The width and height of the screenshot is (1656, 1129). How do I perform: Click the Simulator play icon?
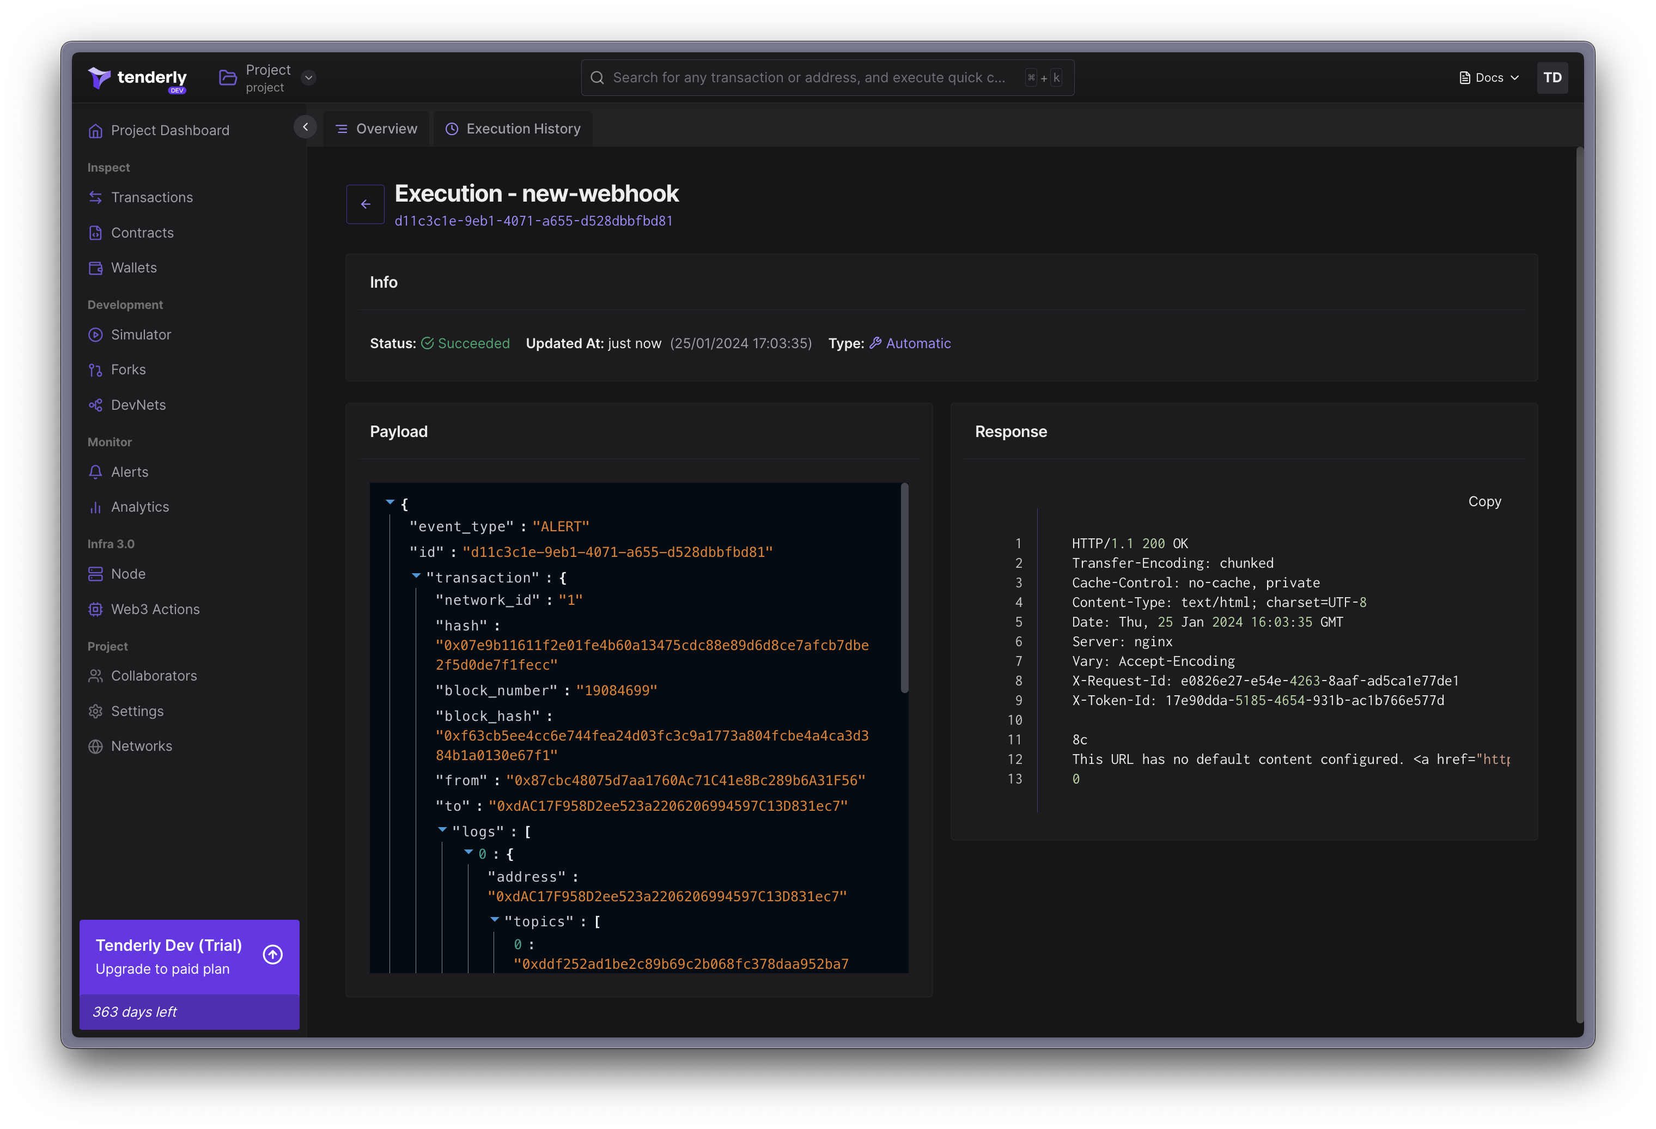[95, 334]
